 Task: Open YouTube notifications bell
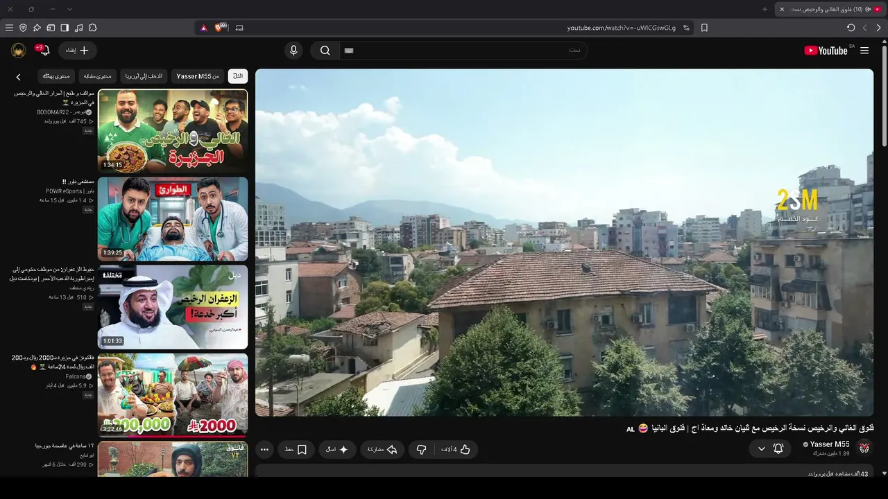[44, 51]
